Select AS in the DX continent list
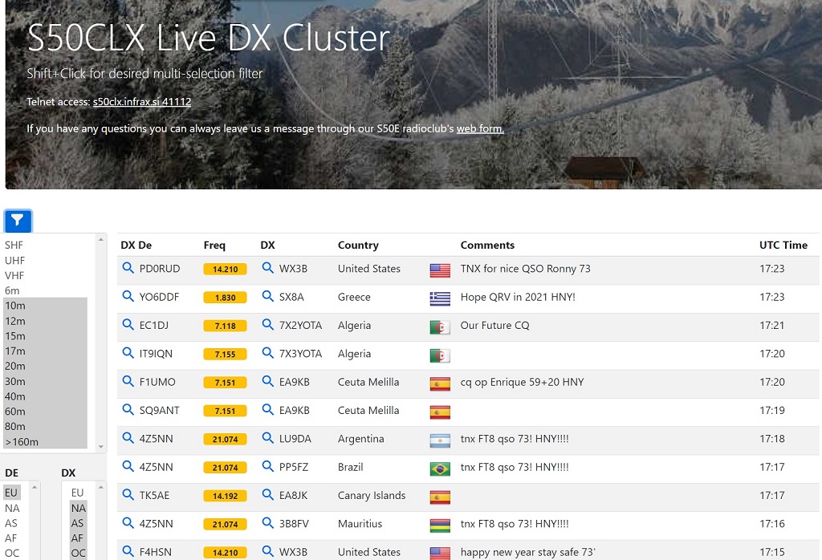Image resolution: width=822 pixels, height=560 pixels. pos(78,523)
